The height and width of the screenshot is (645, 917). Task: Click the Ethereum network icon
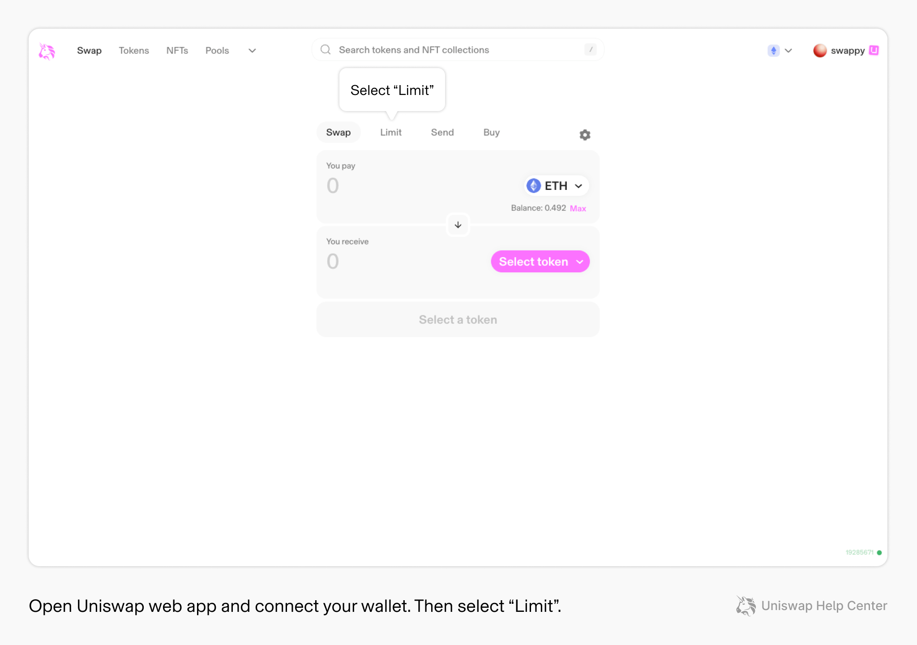pos(773,51)
